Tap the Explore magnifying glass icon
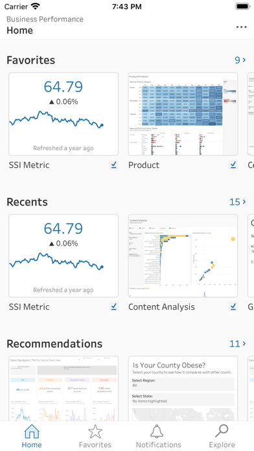254x451 pixels. 222,432
